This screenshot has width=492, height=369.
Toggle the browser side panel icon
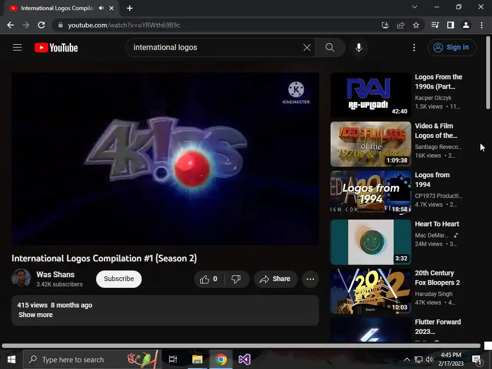coord(451,25)
